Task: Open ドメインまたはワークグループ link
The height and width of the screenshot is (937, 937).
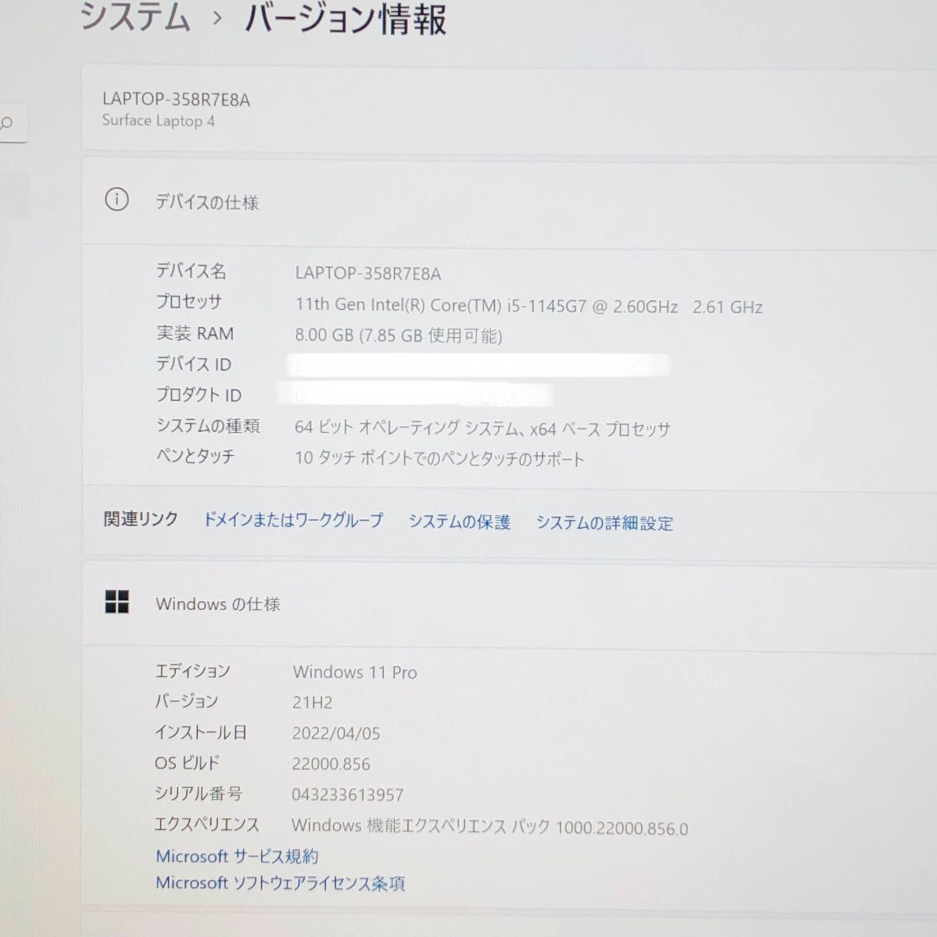Action: point(293,520)
